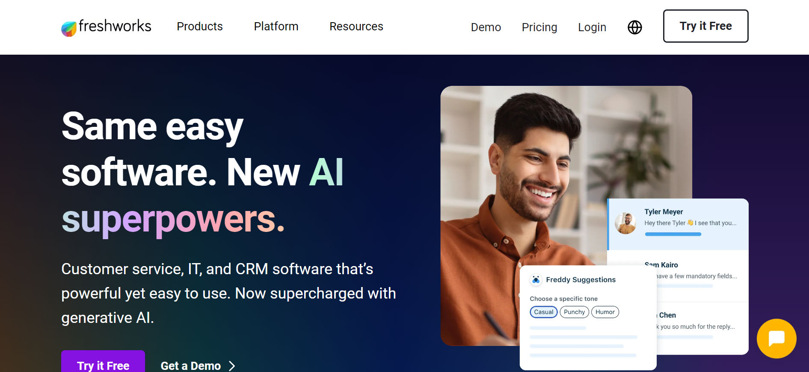Open the globe language selector
Screen dimensions: 809x372
[634, 27]
